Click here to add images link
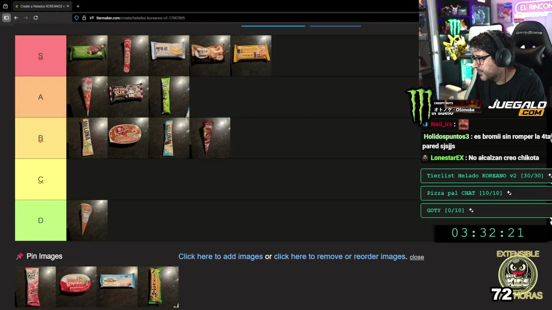This screenshot has width=552, height=310. pos(220,257)
